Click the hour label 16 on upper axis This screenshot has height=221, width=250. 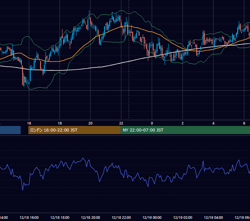(29, 123)
